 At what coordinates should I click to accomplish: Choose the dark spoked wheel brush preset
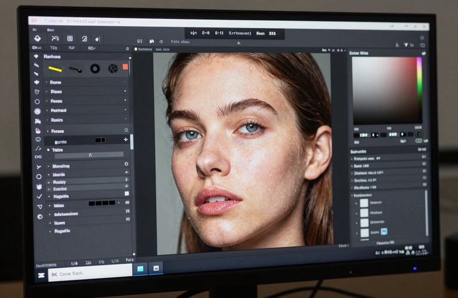[113, 69]
